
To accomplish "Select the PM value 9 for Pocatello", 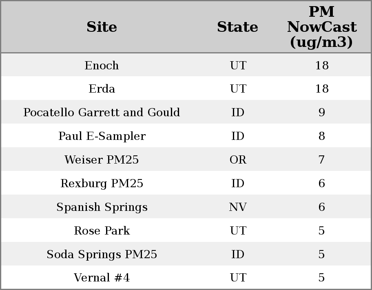I will (x=321, y=113).
